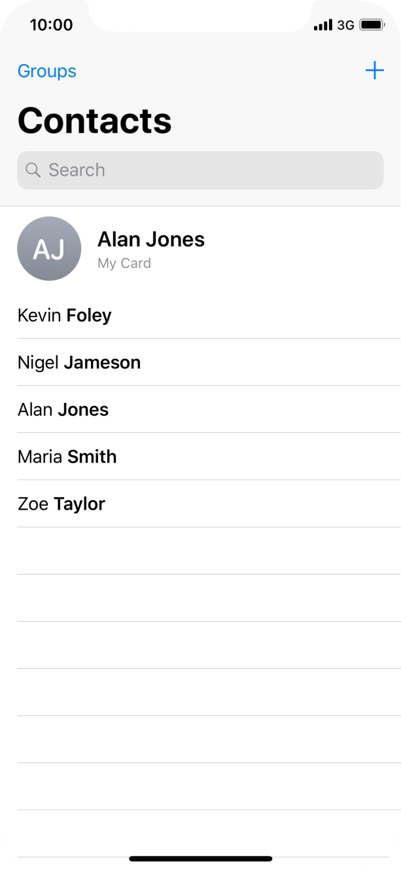Select contact Zoe Taylor

pos(61,504)
